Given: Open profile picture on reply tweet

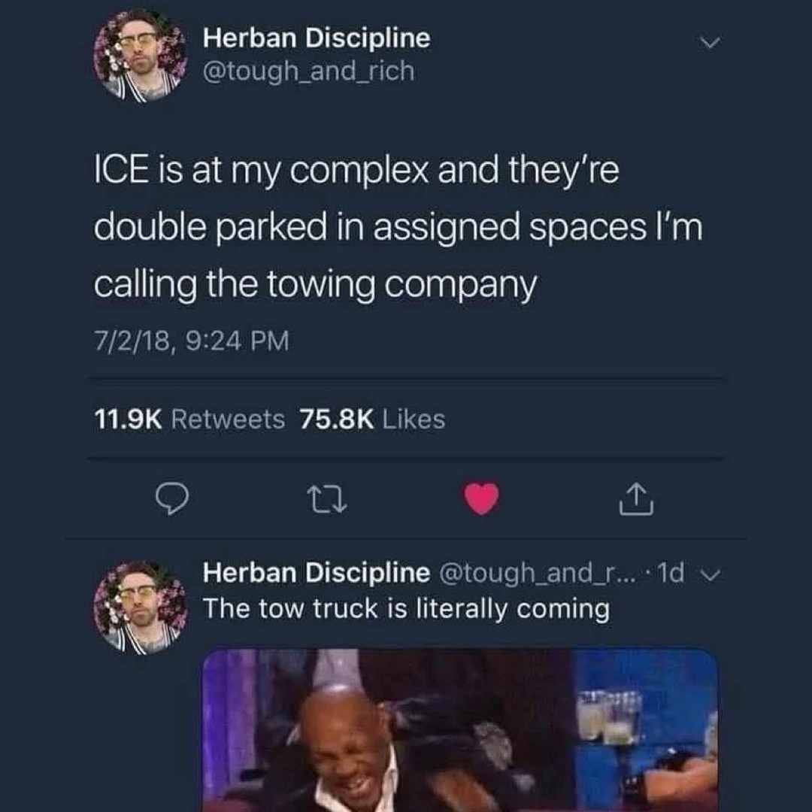Looking at the screenshot, I should click(x=141, y=608).
